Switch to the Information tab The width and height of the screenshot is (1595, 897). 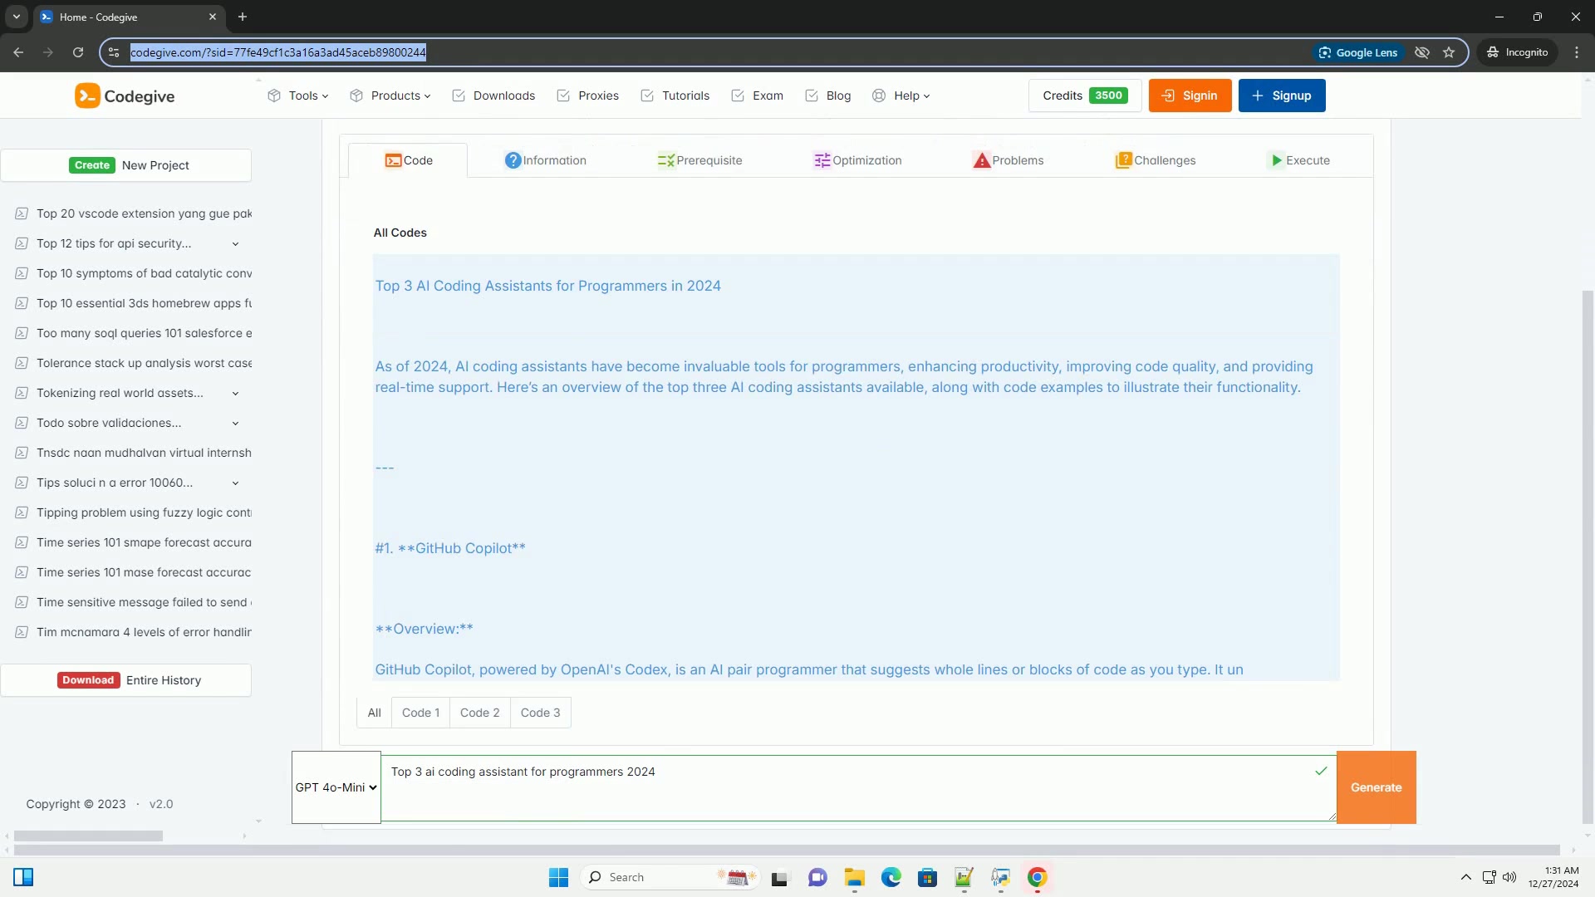[x=546, y=160]
